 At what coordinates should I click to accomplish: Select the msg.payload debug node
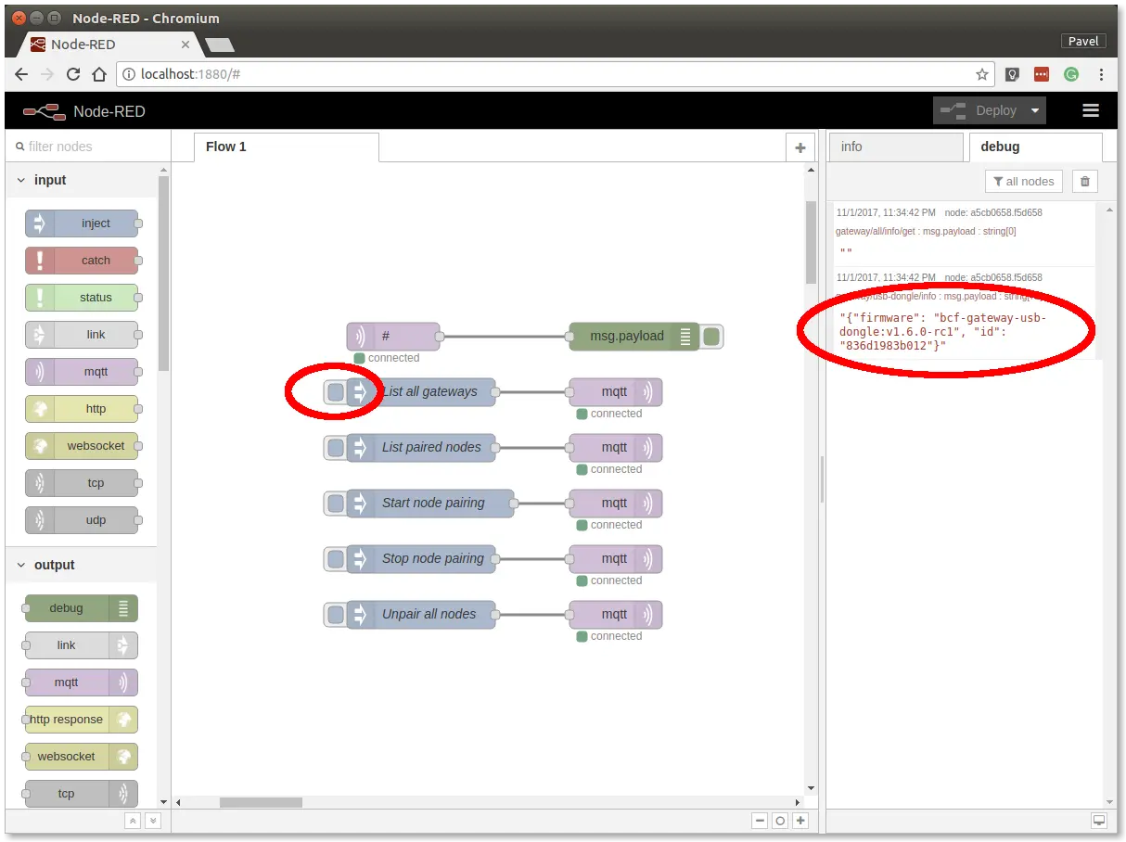click(634, 337)
